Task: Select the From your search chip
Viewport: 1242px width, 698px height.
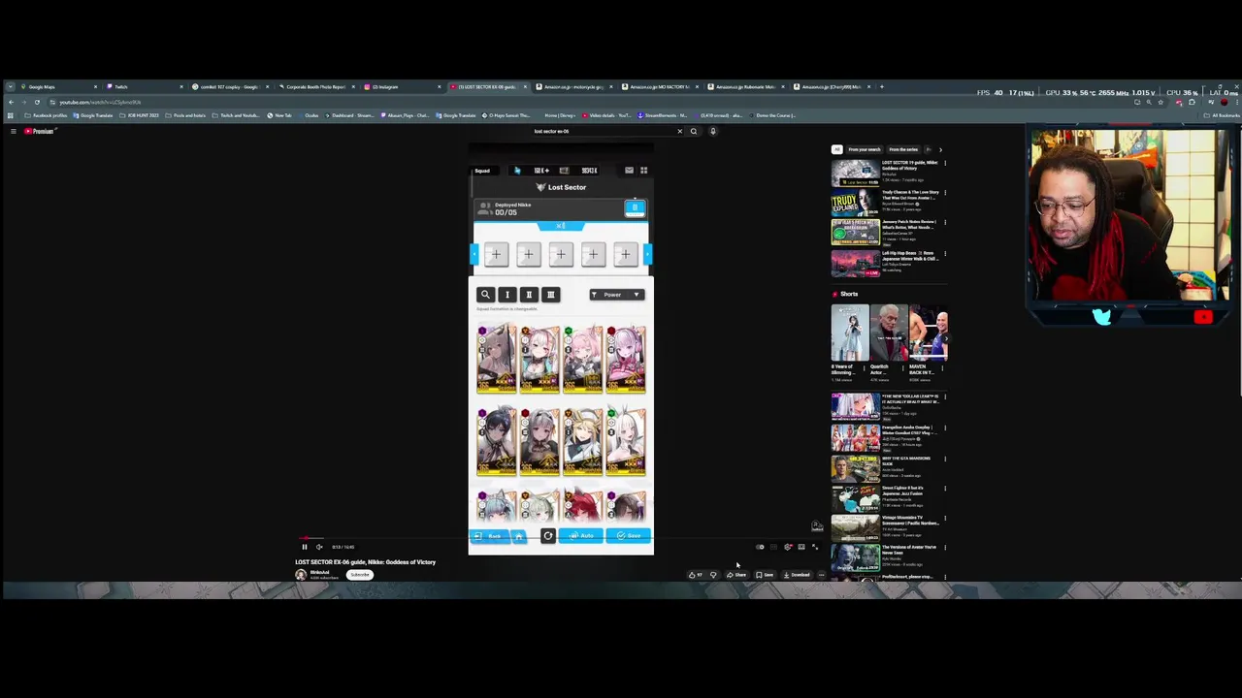Action: 865,149
